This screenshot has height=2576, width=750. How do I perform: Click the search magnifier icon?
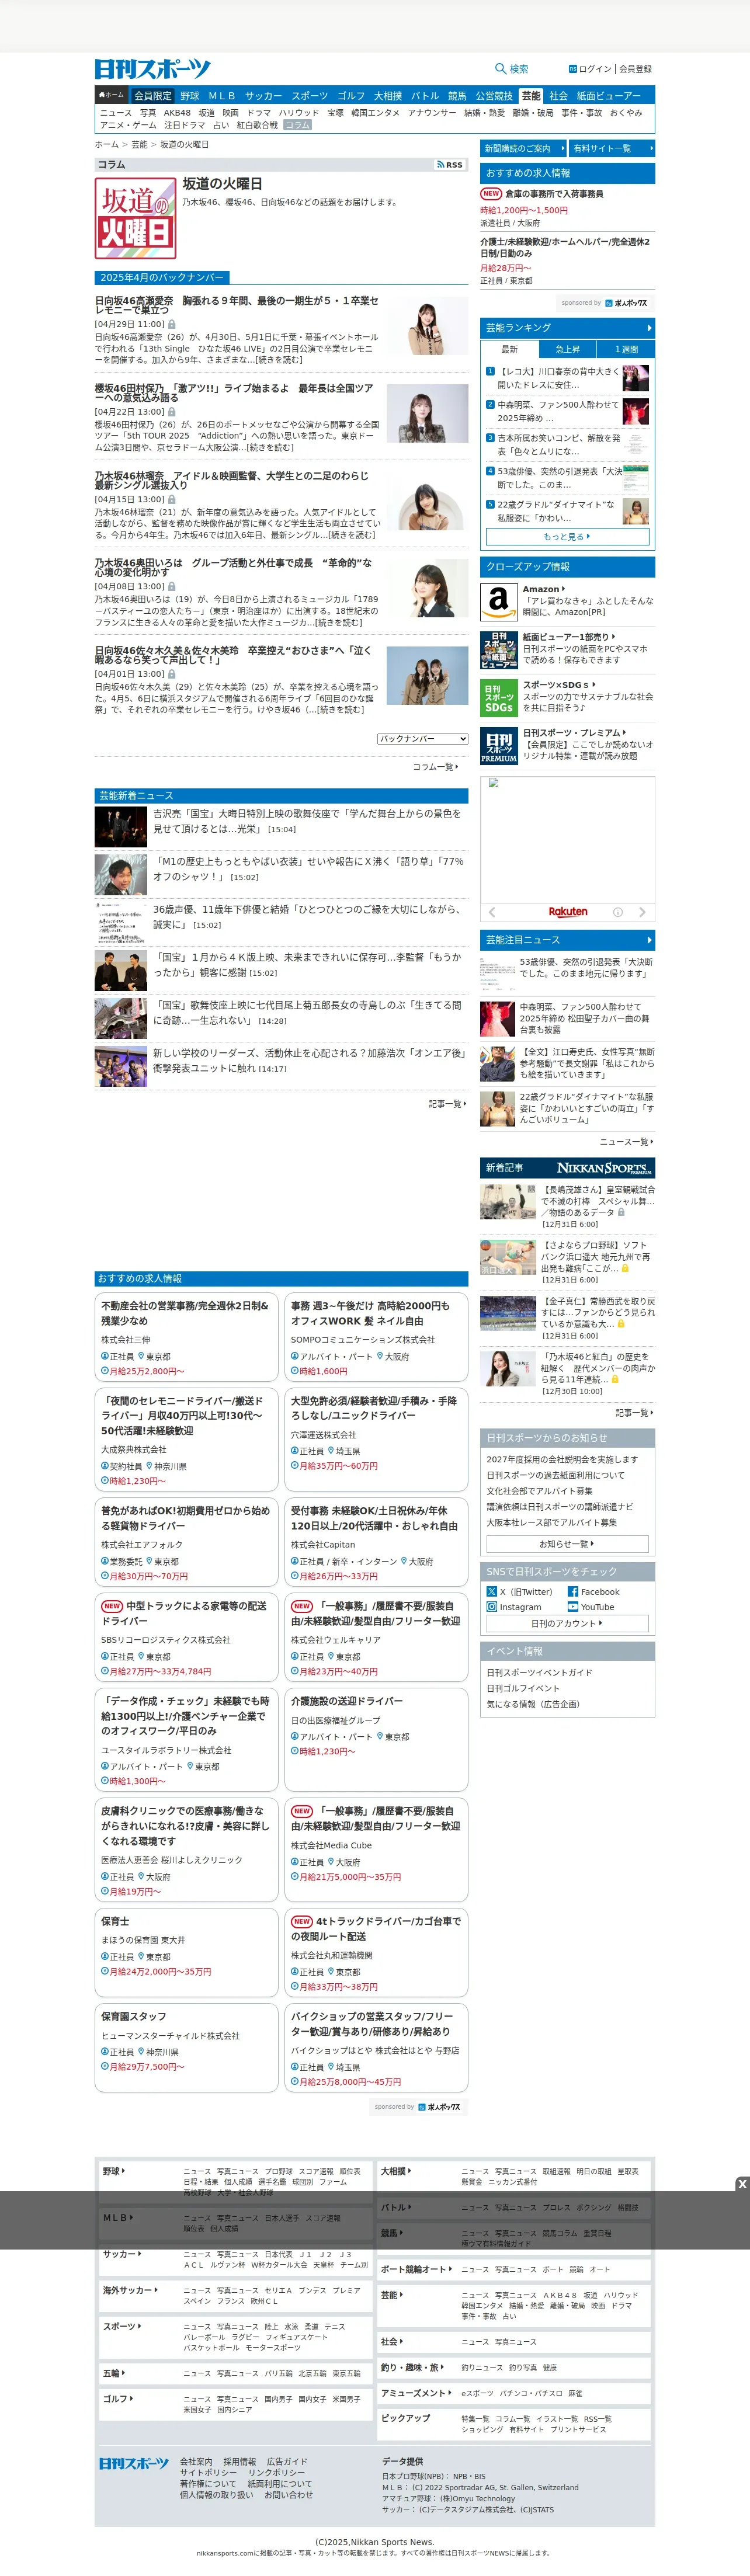(x=500, y=69)
